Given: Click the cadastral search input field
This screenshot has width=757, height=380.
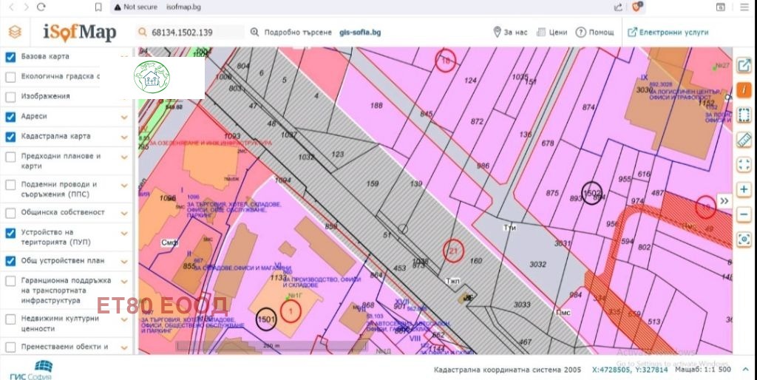Looking at the screenshot, I should [x=196, y=33].
